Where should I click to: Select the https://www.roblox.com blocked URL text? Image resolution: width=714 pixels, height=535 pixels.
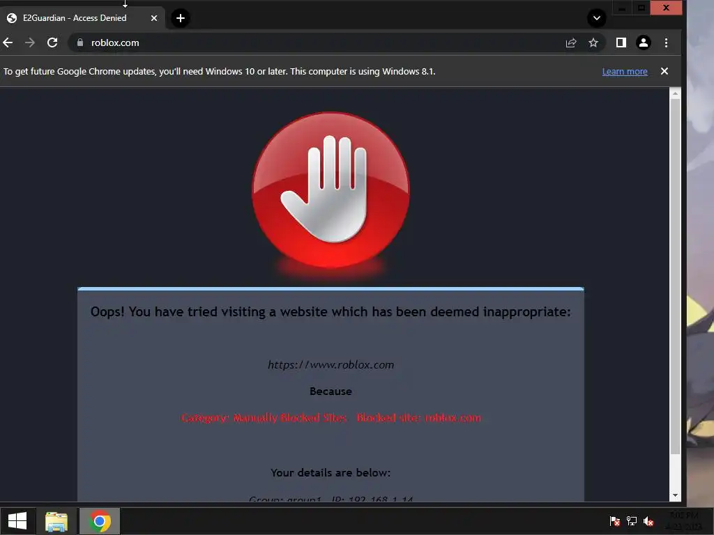pyautogui.click(x=331, y=365)
